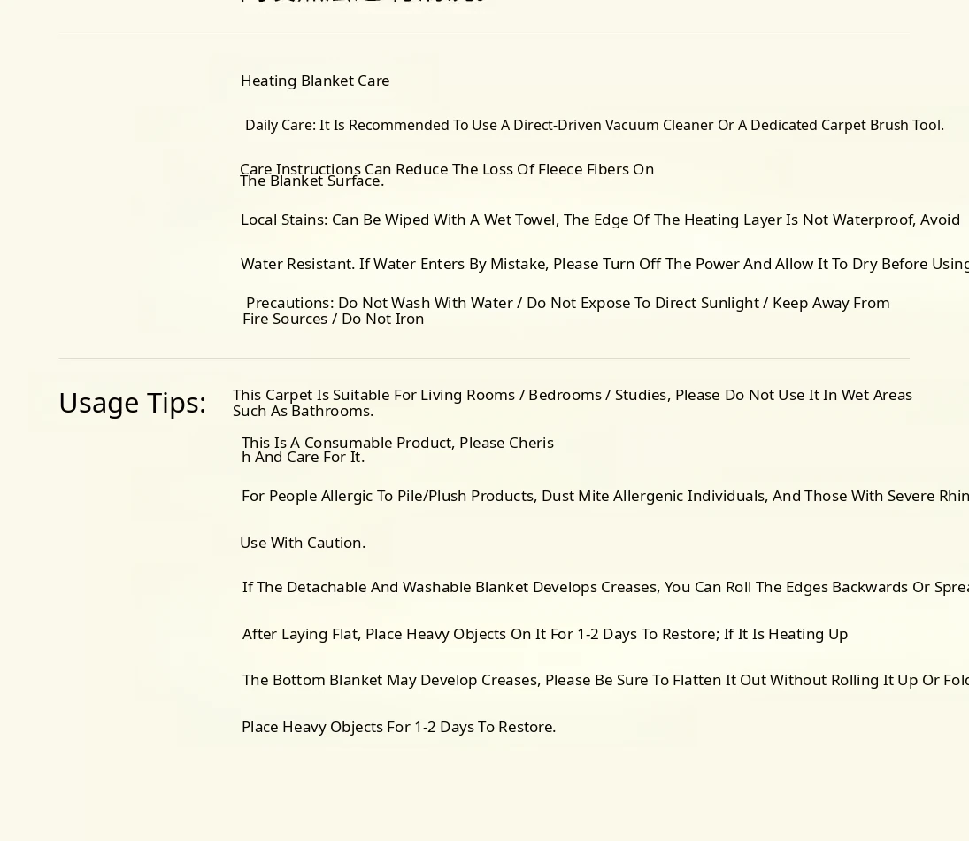This screenshot has width=969, height=841.
Task: Click the divider line above Usage Tips
Action: 484,359
